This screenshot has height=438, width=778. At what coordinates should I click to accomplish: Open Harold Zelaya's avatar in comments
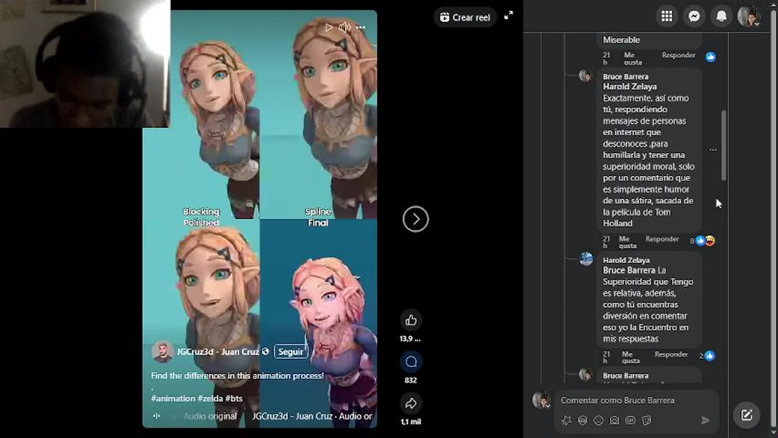coord(586,259)
